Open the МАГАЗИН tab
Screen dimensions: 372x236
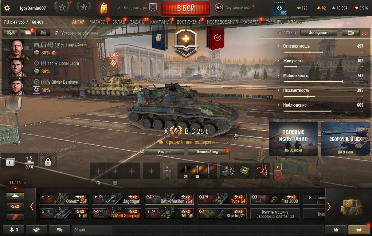(99, 22)
